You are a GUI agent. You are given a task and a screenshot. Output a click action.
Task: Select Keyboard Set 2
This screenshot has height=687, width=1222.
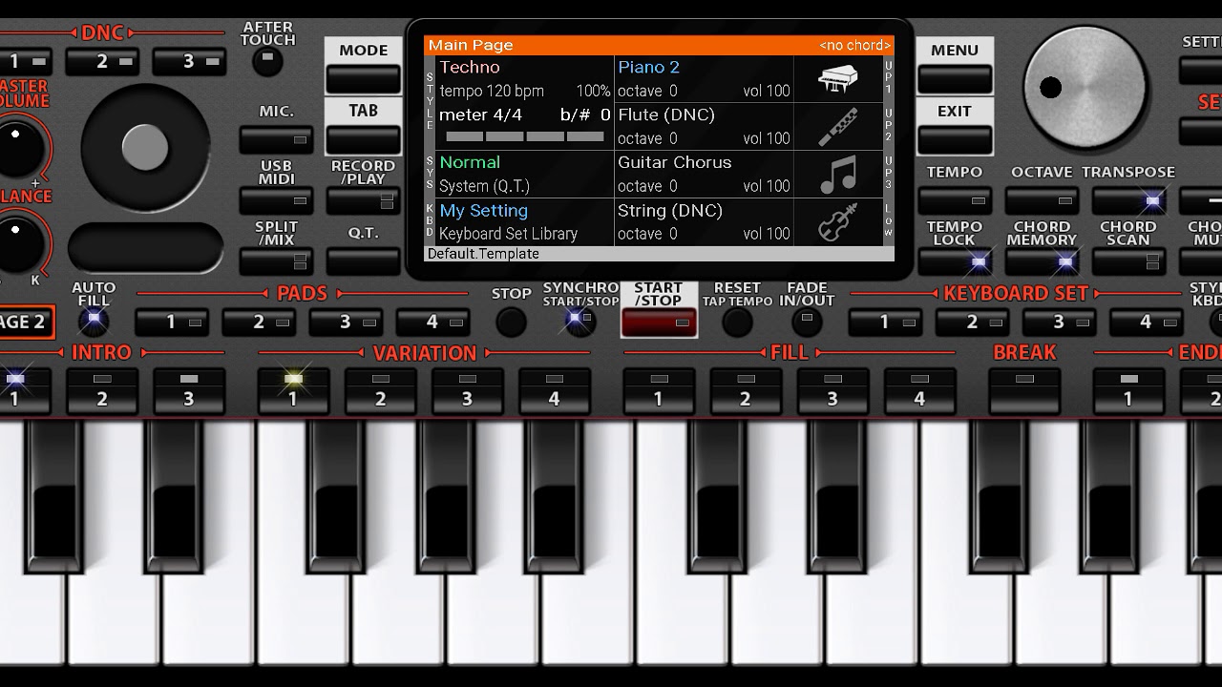[972, 322]
